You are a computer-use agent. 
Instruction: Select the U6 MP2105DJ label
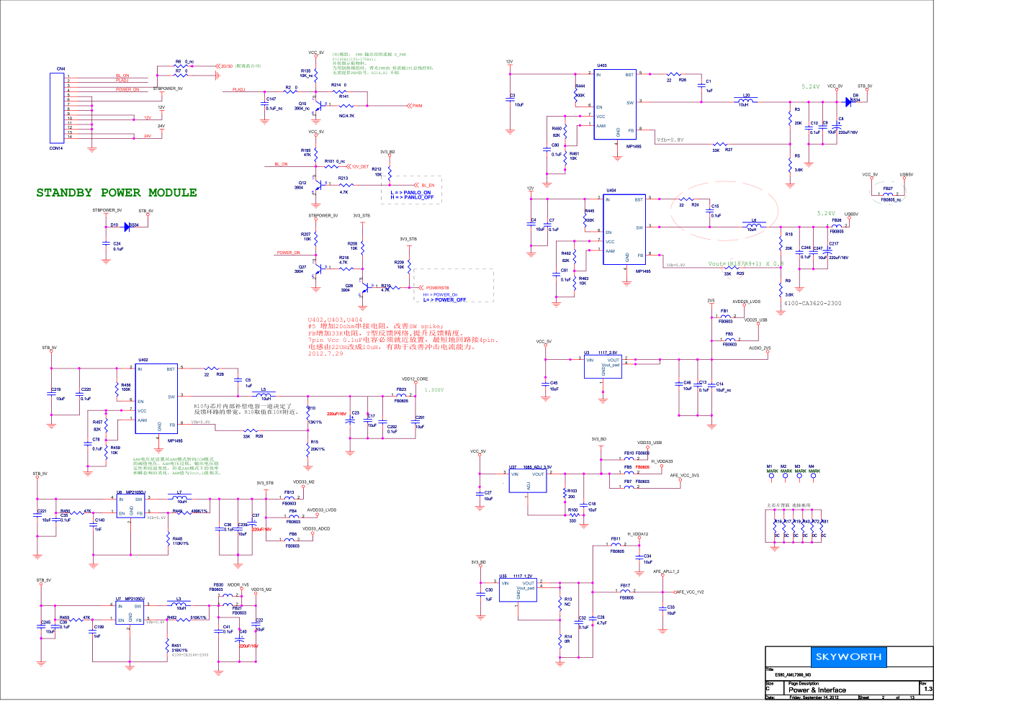click(x=130, y=493)
